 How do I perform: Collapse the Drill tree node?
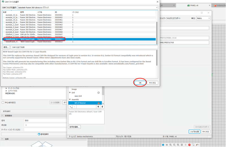(70, 93)
